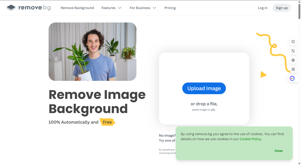Go to the Pricing page
This screenshot has height=165, width=301.
(170, 8)
